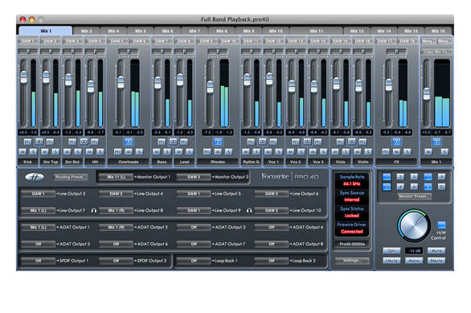Enable PFL on the Kick channel
Viewport: 471px width, 313px height.
coord(27,142)
